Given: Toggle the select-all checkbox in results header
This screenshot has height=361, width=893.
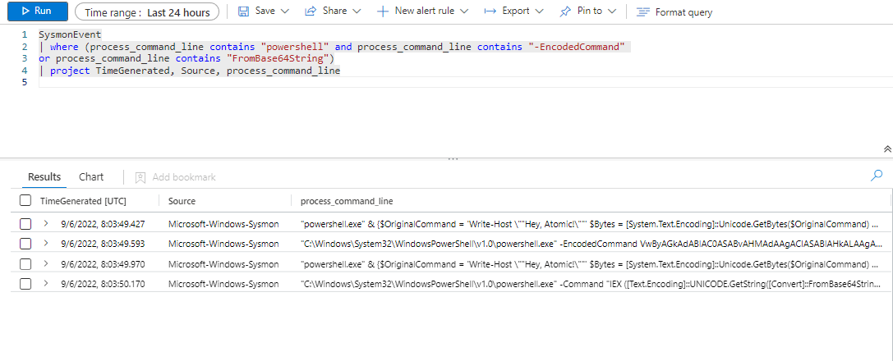Looking at the screenshot, I should coord(25,201).
